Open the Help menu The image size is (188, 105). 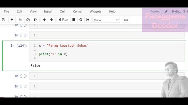(112, 11)
